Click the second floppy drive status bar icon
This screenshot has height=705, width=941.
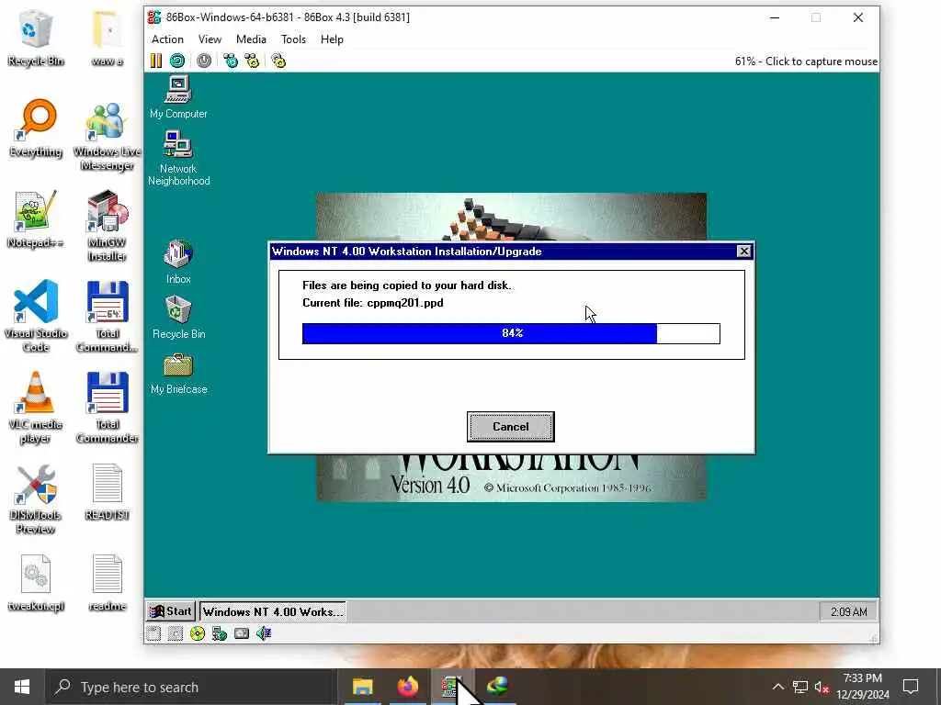[x=176, y=633]
